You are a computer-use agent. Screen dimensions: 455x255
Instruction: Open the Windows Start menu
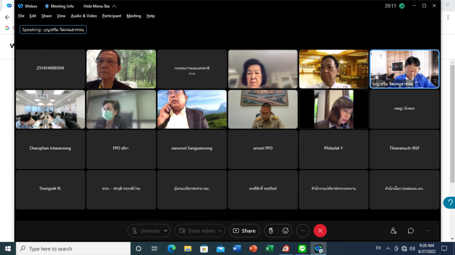point(8,249)
